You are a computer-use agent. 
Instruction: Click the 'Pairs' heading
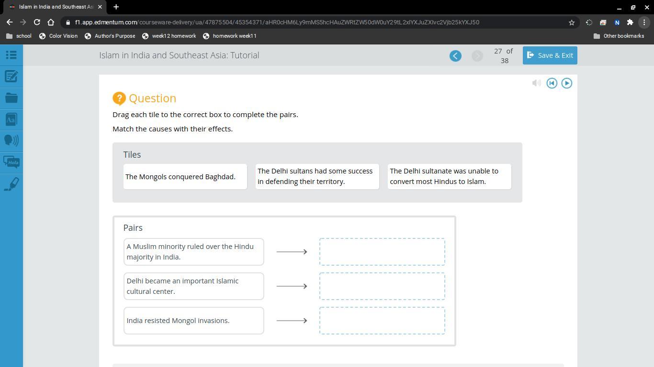pyautogui.click(x=133, y=228)
